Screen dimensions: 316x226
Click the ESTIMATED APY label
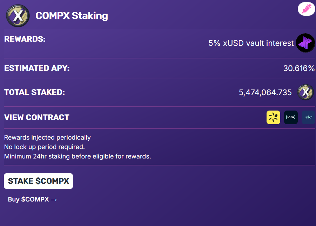(x=37, y=68)
